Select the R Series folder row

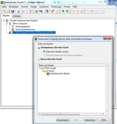tap(51, 71)
